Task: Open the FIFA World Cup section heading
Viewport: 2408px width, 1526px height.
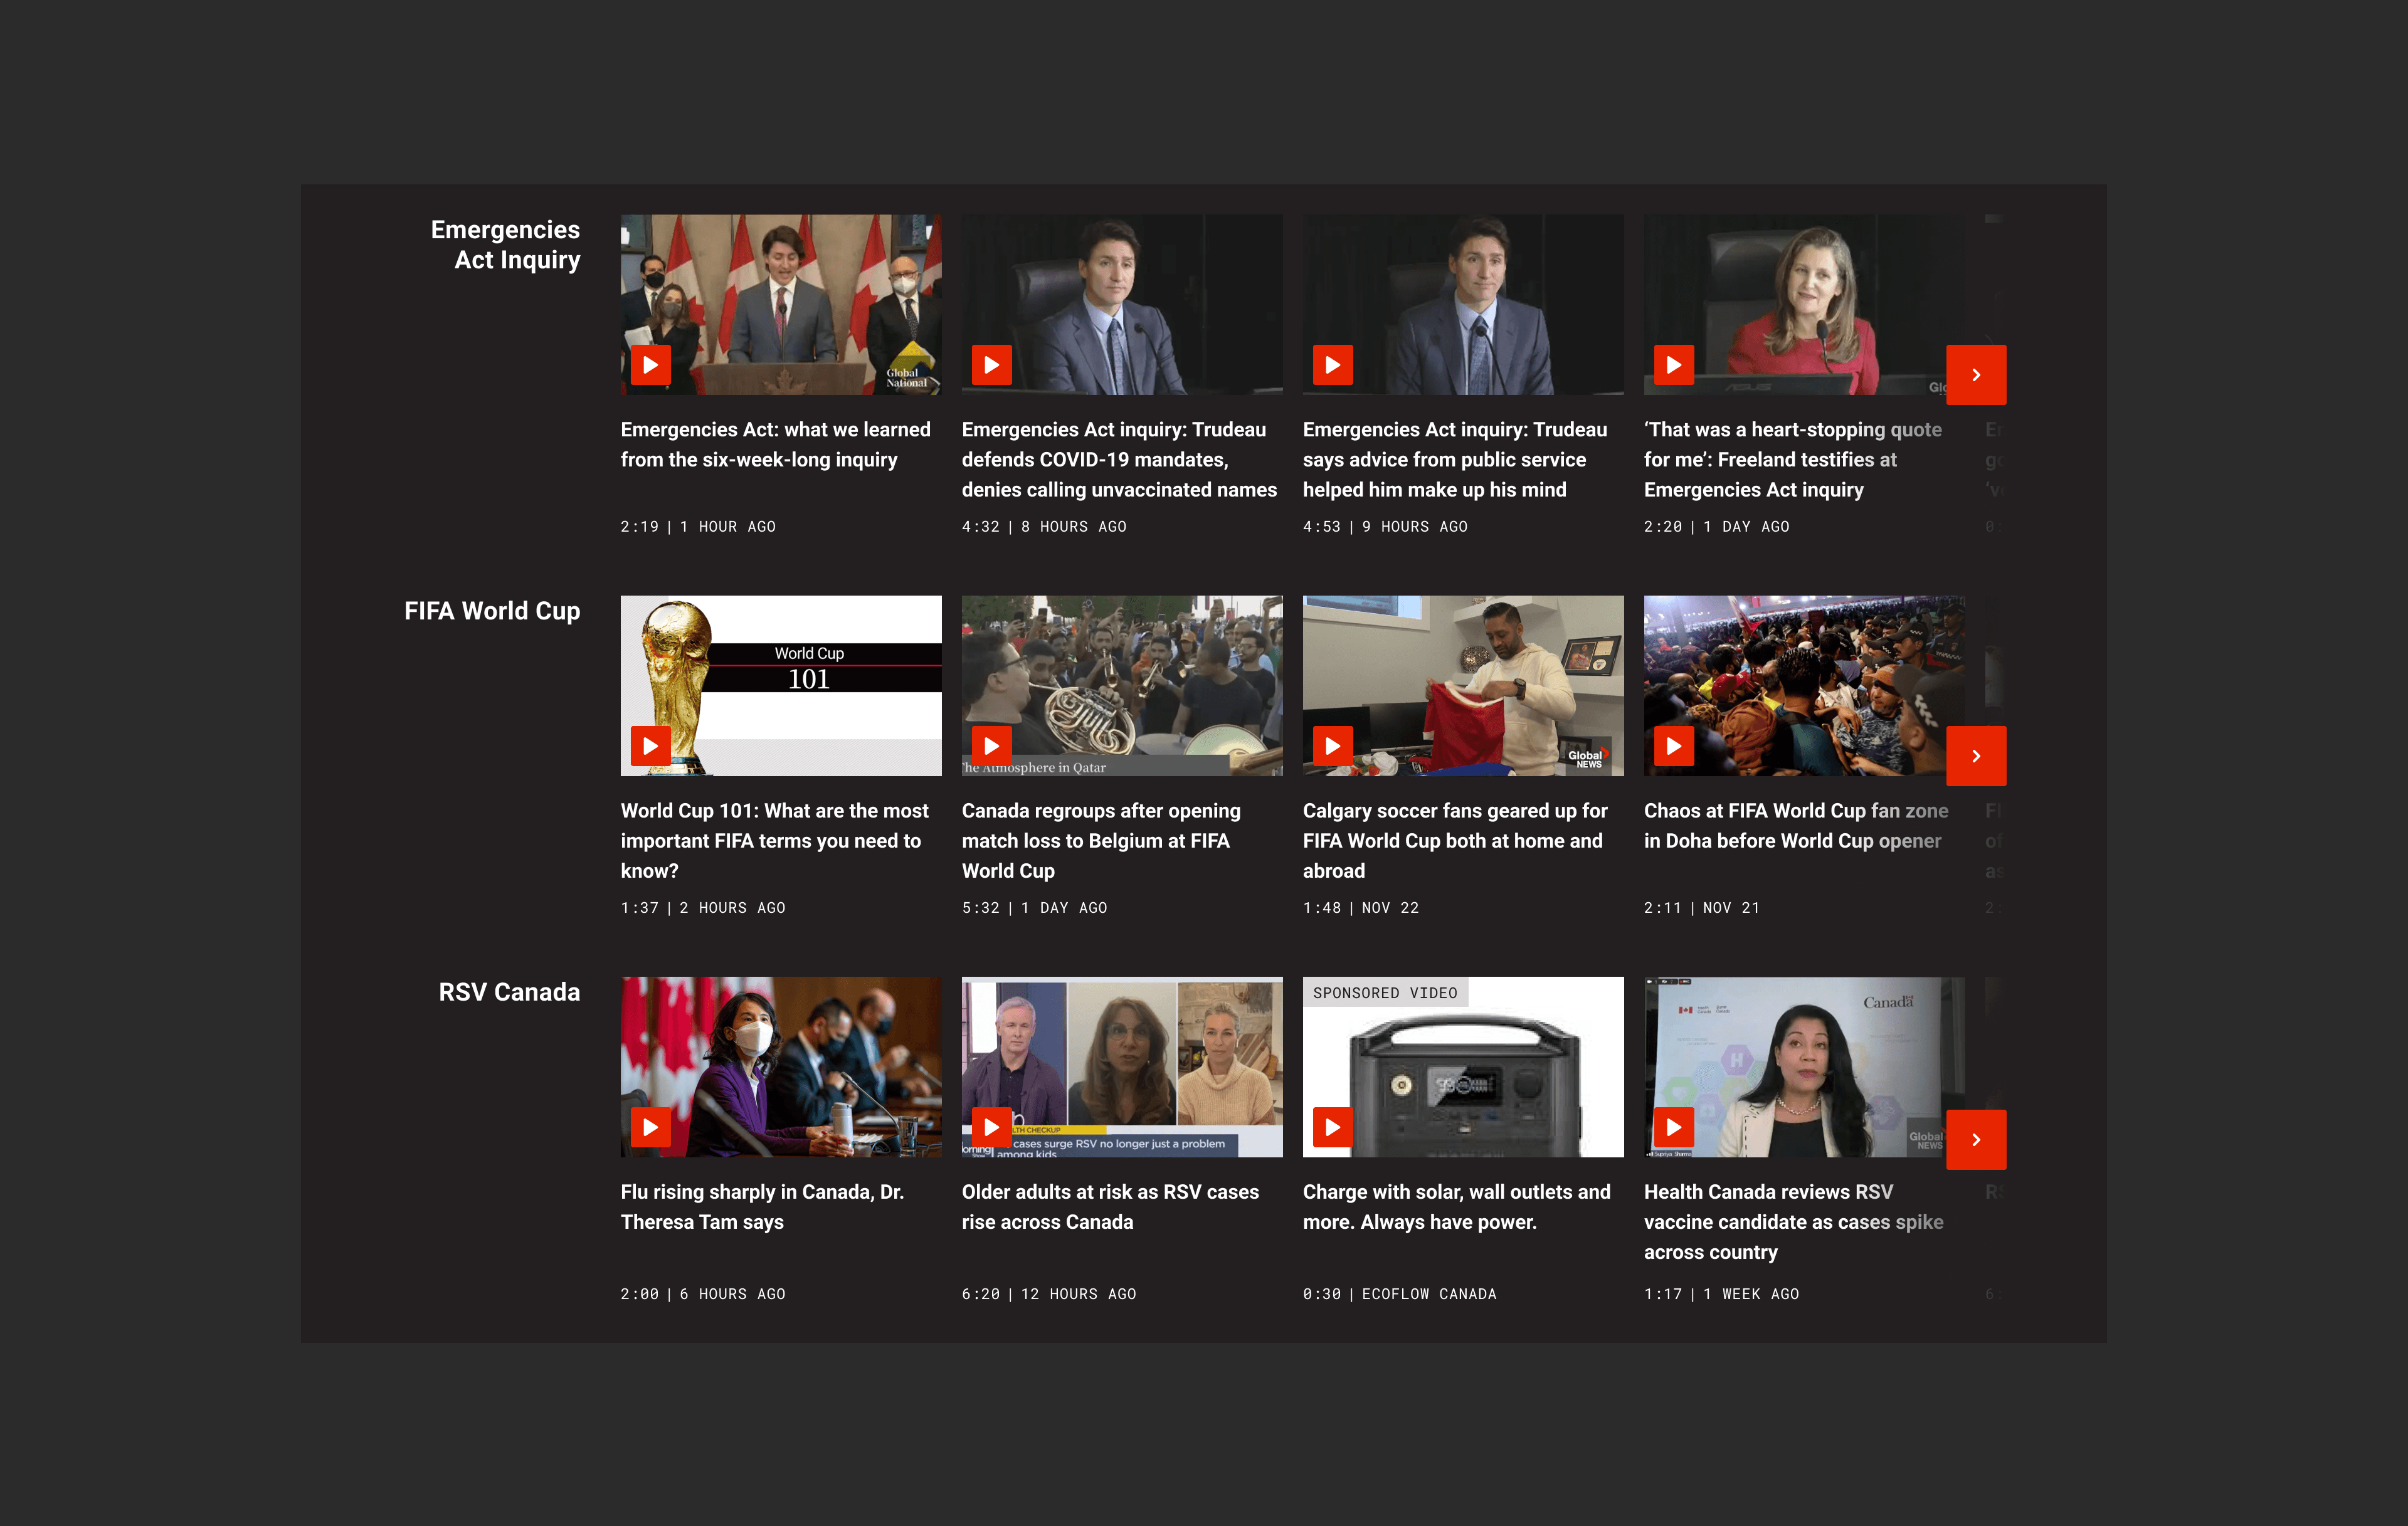Action: 492,611
